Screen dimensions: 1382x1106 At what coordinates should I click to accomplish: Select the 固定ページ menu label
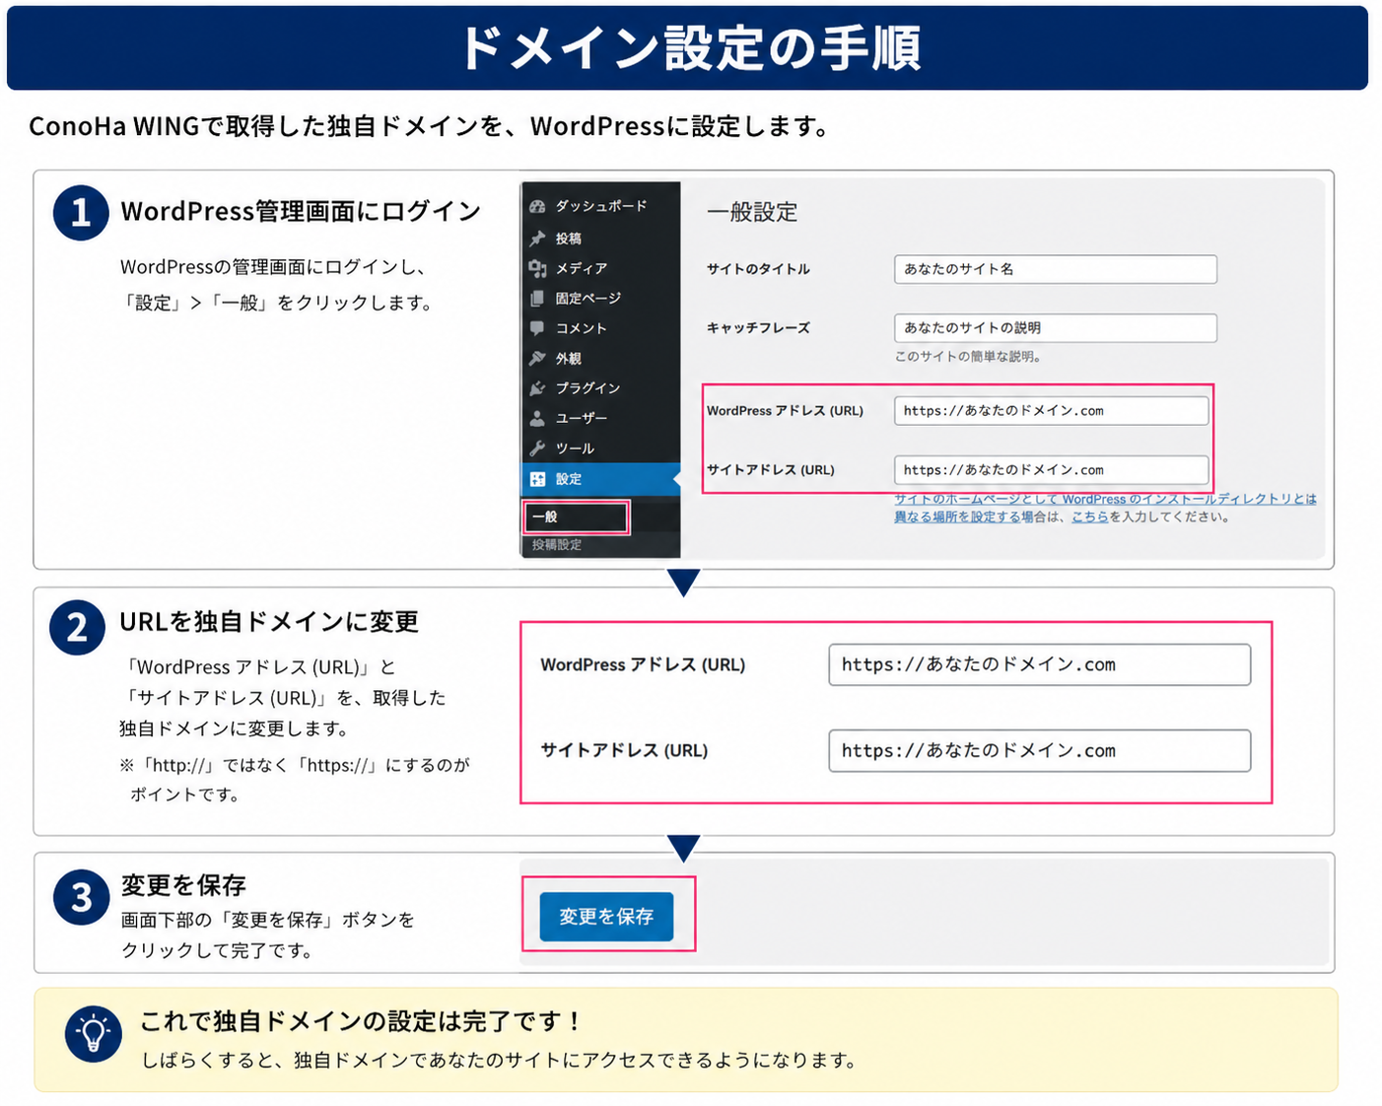(587, 298)
